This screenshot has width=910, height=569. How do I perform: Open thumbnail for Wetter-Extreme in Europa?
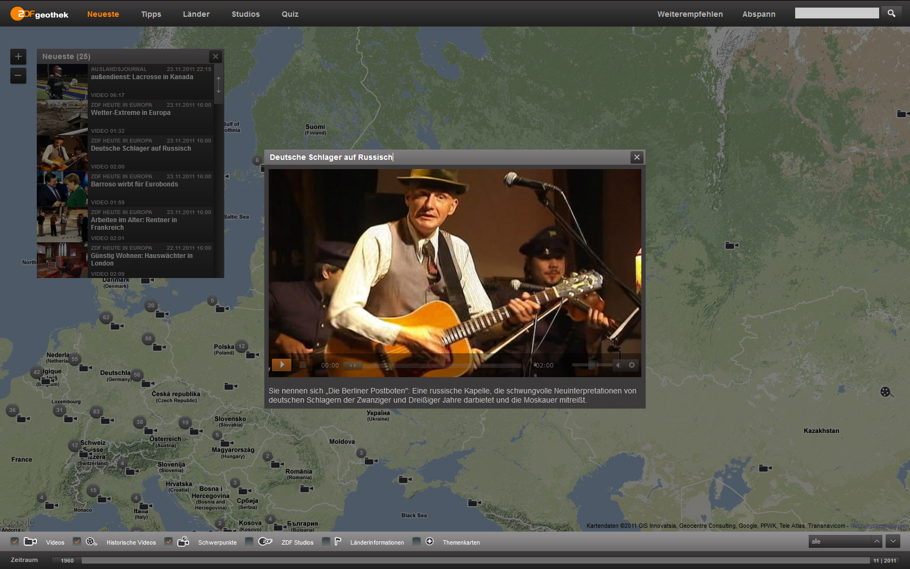click(62, 118)
